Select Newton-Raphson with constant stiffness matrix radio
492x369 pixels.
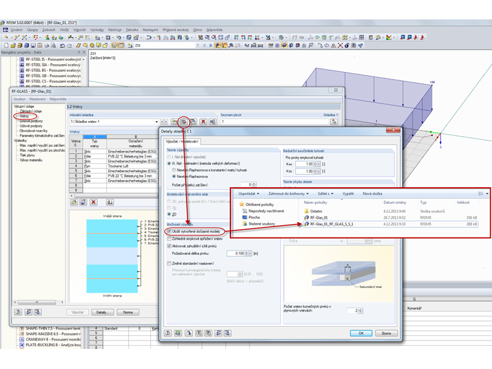coord(174,170)
